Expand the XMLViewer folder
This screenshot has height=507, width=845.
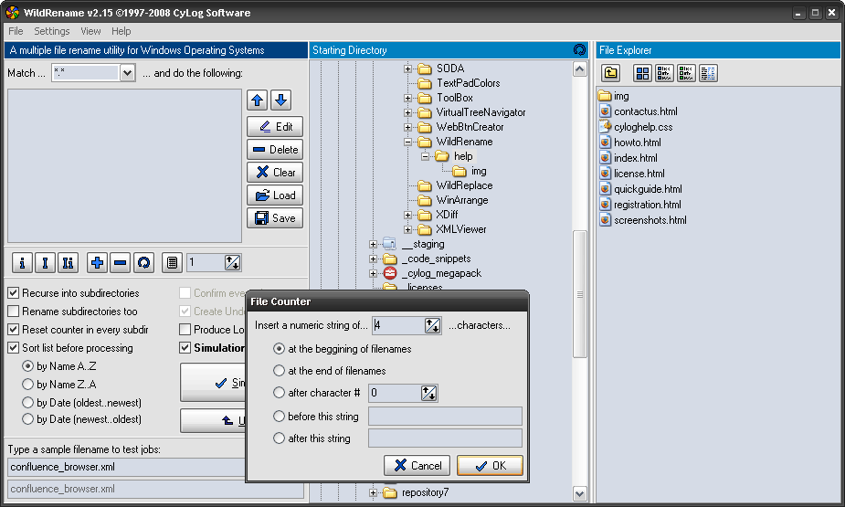(x=408, y=230)
